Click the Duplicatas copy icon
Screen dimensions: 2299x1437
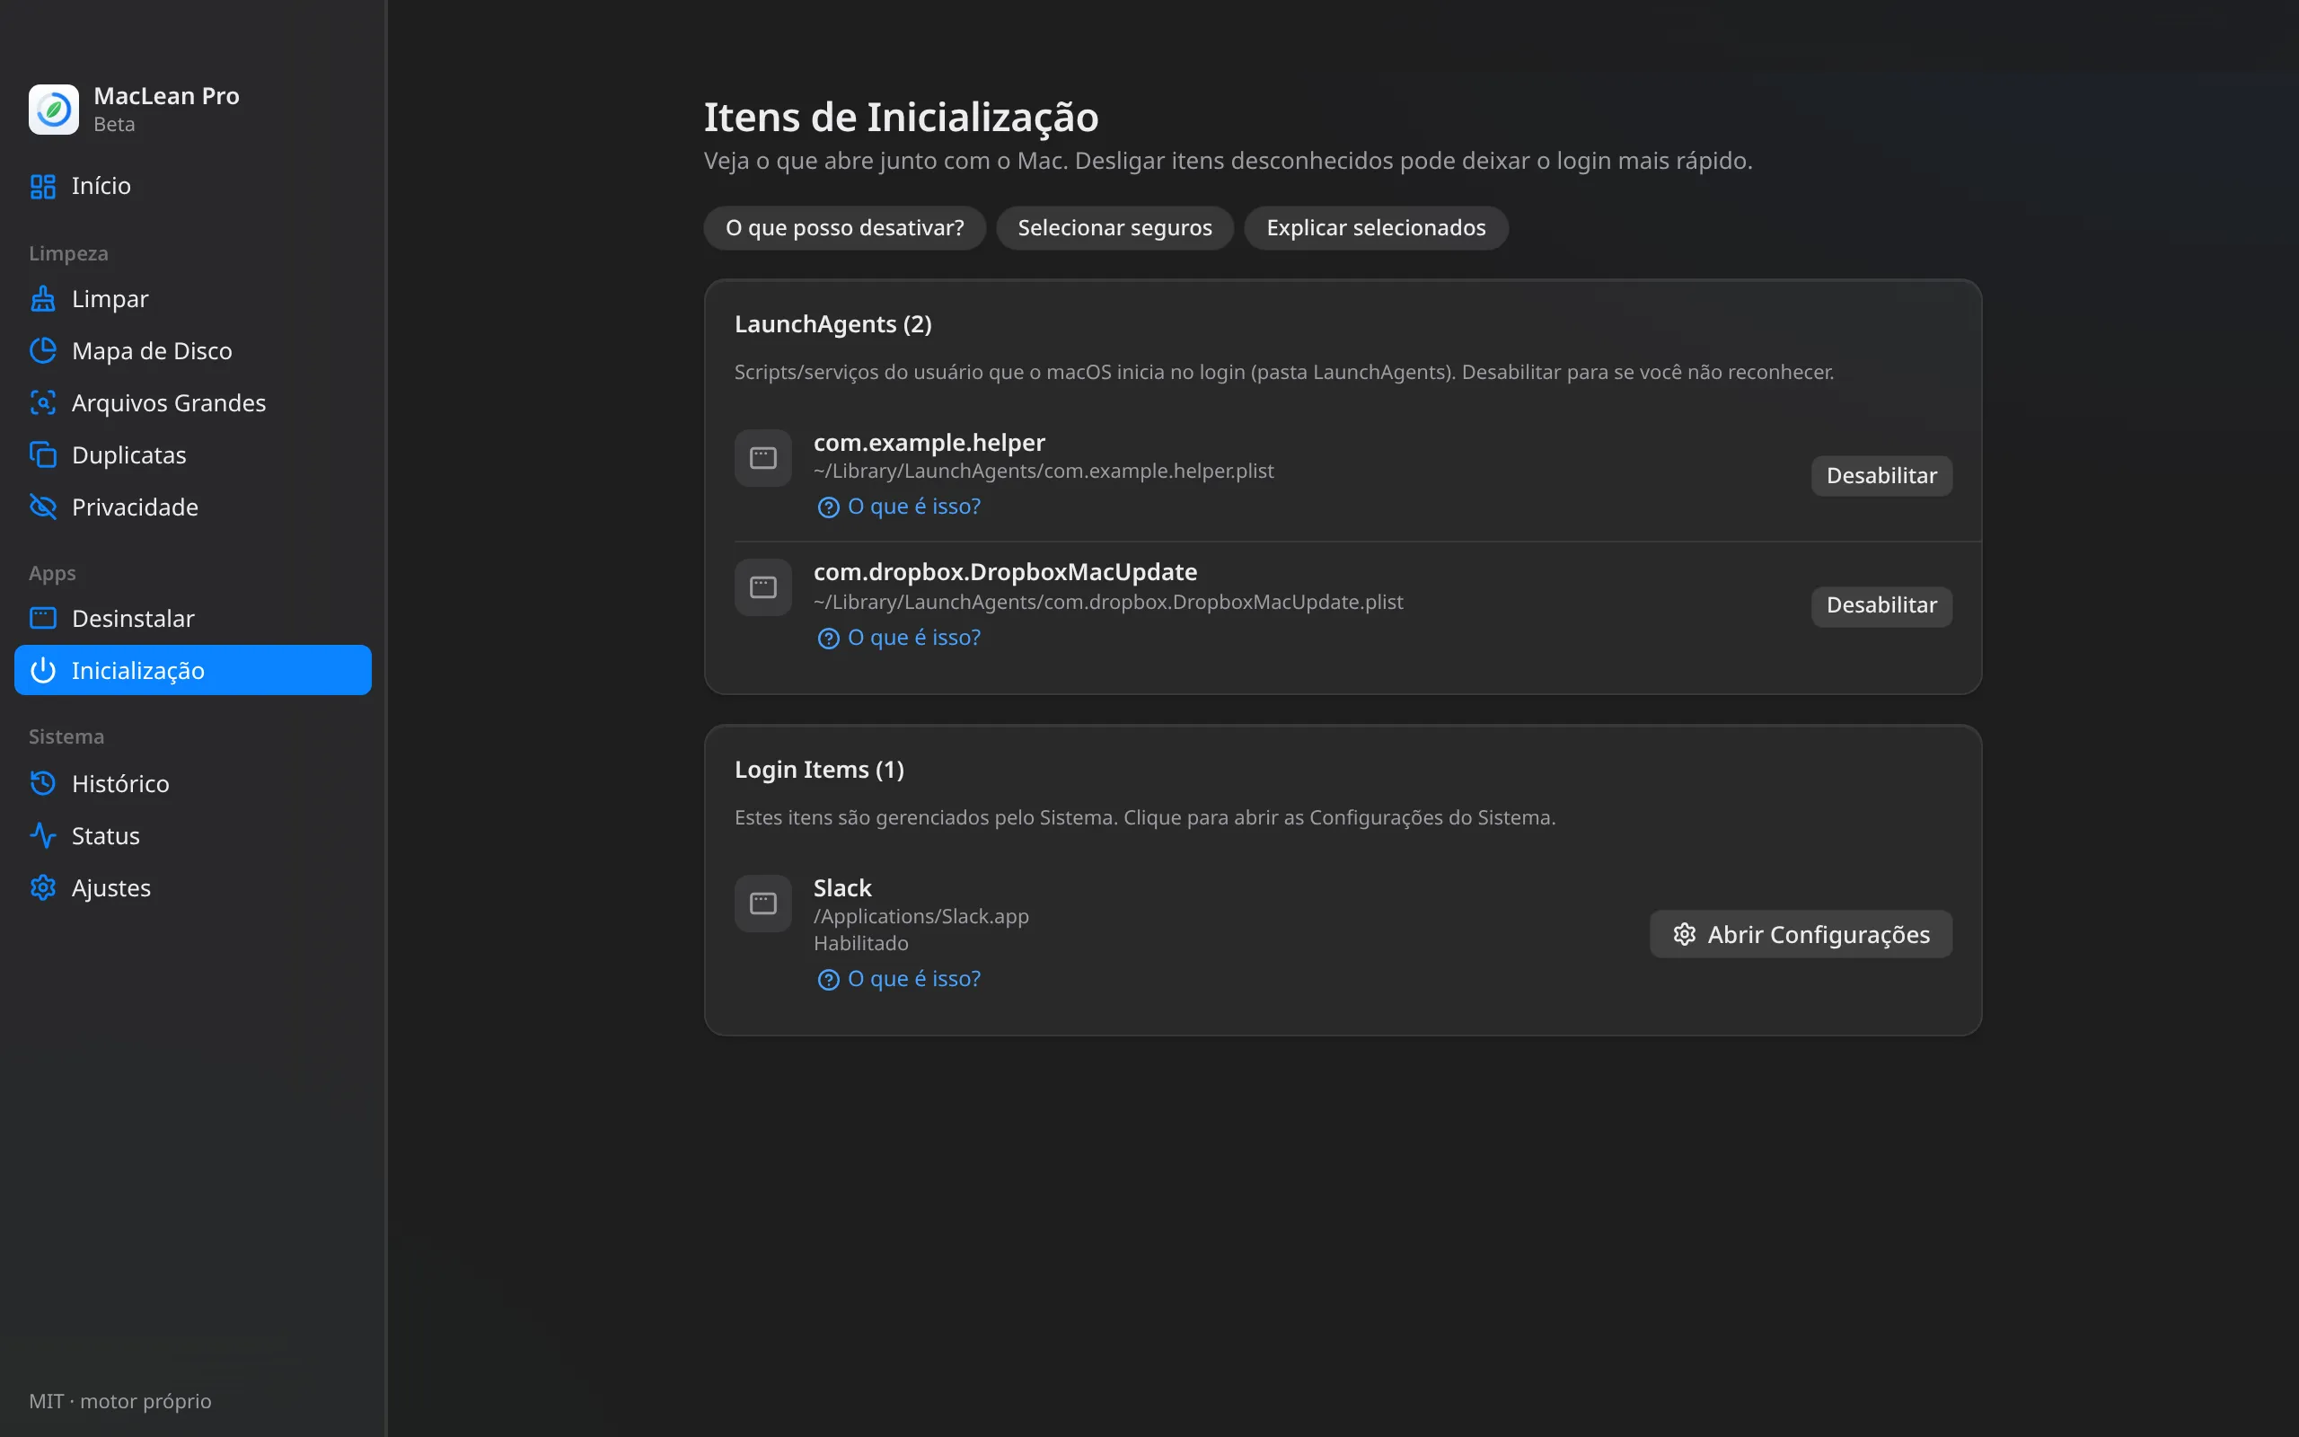[43, 455]
